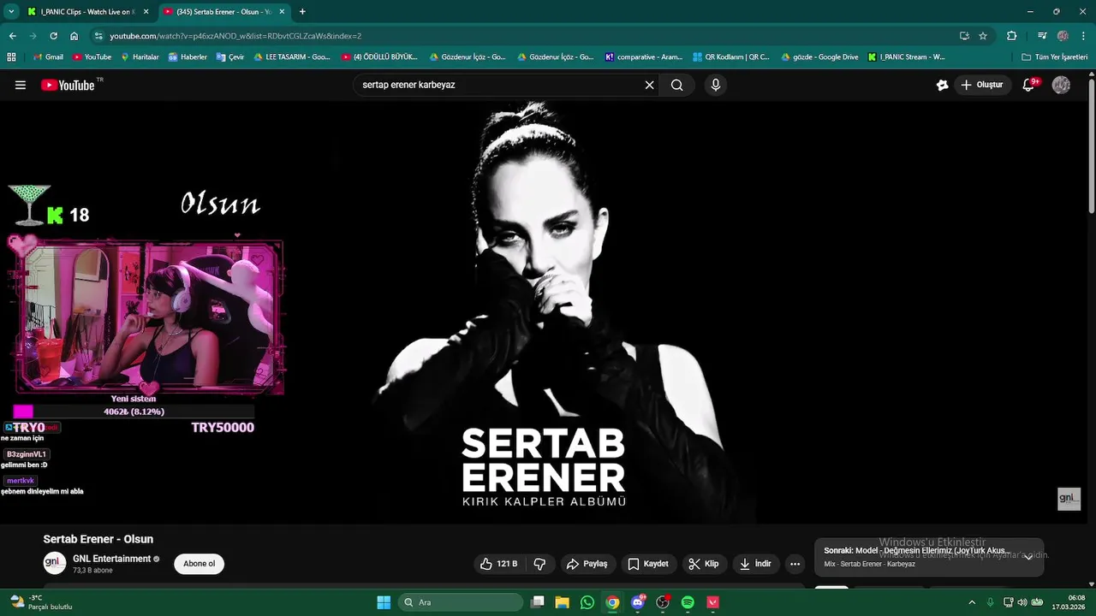The height and width of the screenshot is (616, 1096).
Task: Open ÖDÜLLÜ BÜYÜK bookmark
Action: pos(379,57)
